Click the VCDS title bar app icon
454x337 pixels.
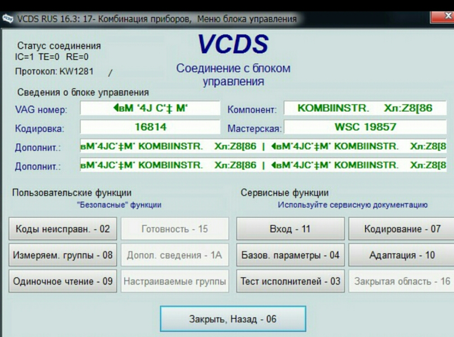8,19
